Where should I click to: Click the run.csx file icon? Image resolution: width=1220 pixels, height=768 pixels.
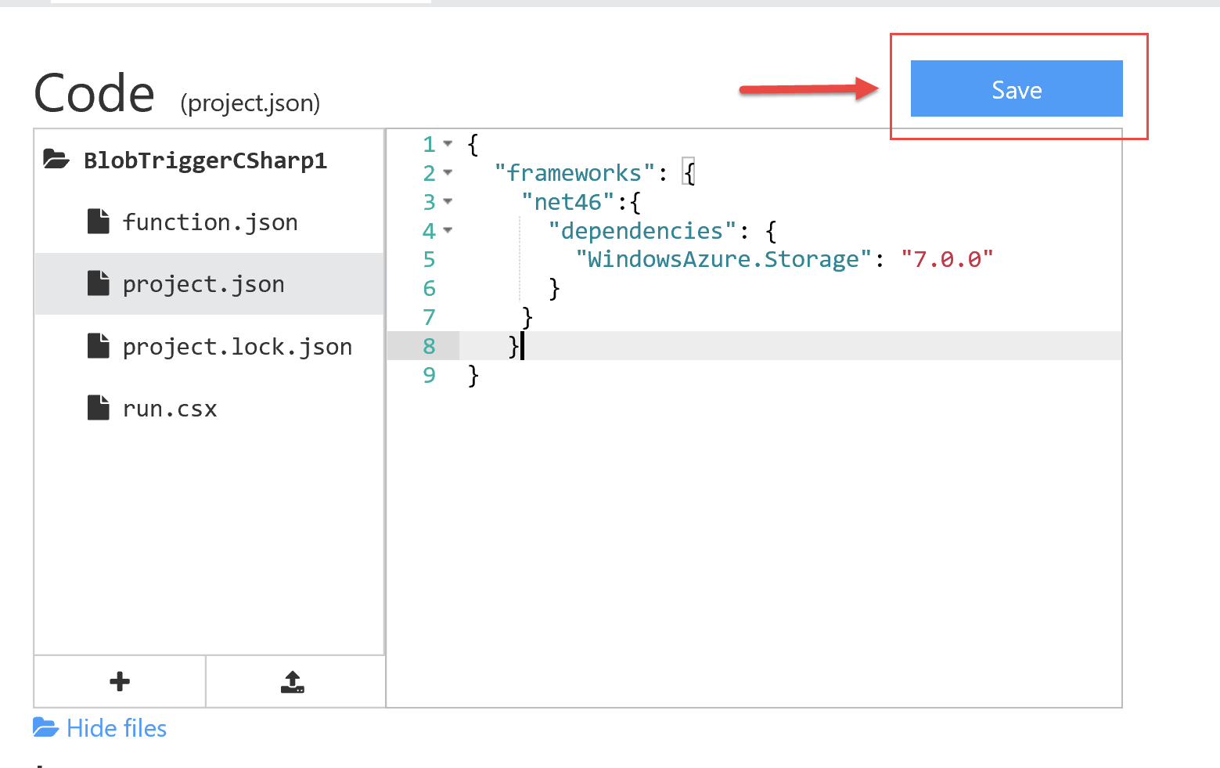pyautogui.click(x=99, y=408)
